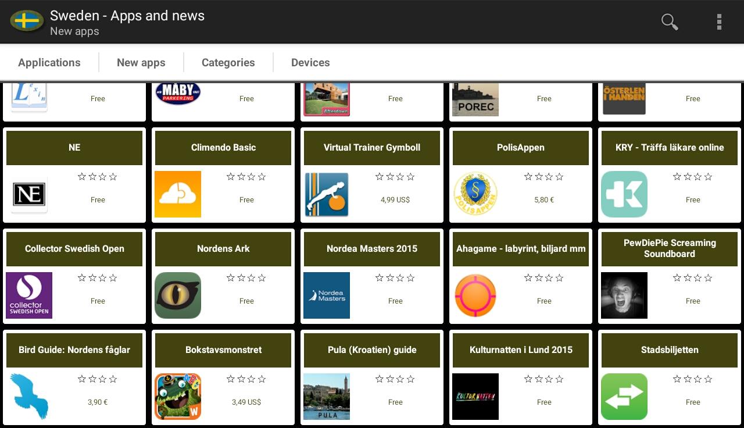Open the Climendo Basic title
The image size is (744, 428).
[x=223, y=148]
